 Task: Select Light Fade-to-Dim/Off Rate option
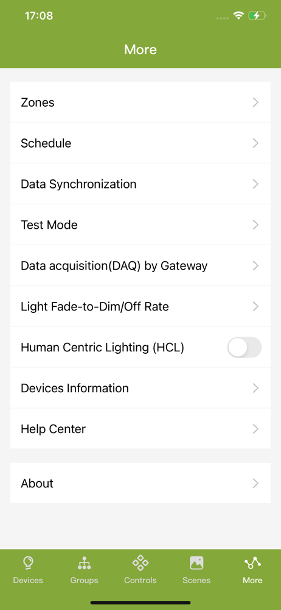click(x=140, y=306)
